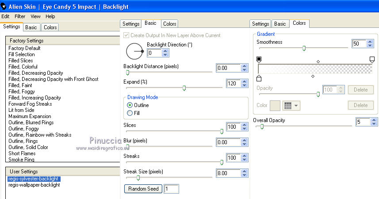This screenshot has height=199, width=379.
Task: Increase Slices spinner value
Action: coord(245,125)
